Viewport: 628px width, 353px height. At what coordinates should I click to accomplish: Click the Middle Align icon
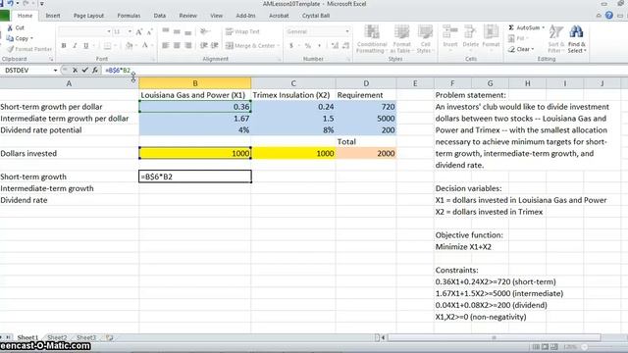click(177, 31)
